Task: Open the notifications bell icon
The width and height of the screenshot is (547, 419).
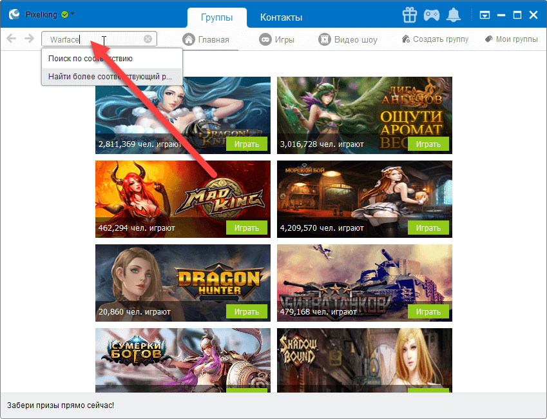Action: 454,15
